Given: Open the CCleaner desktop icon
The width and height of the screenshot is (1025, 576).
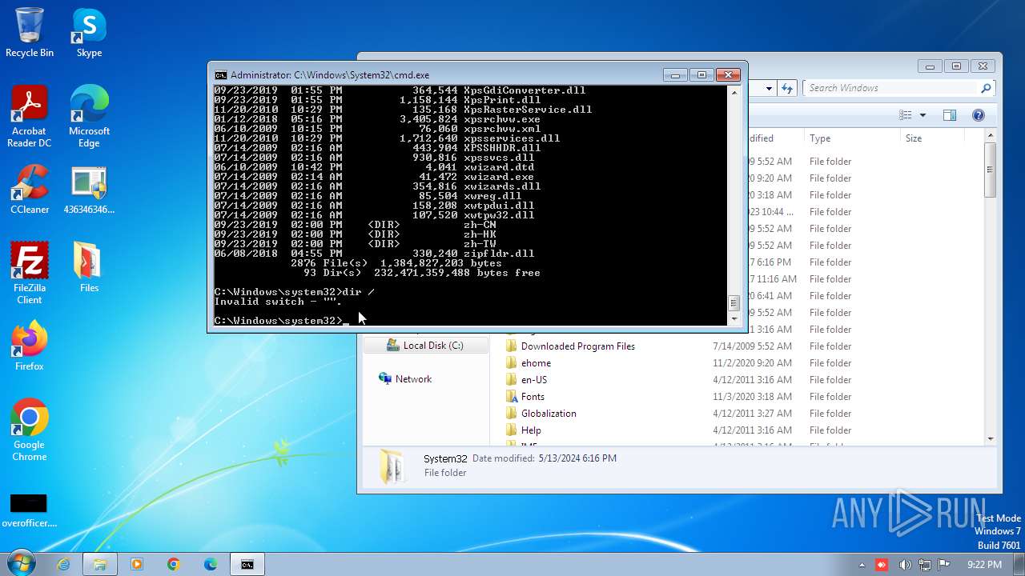Looking at the screenshot, I should click(30, 190).
